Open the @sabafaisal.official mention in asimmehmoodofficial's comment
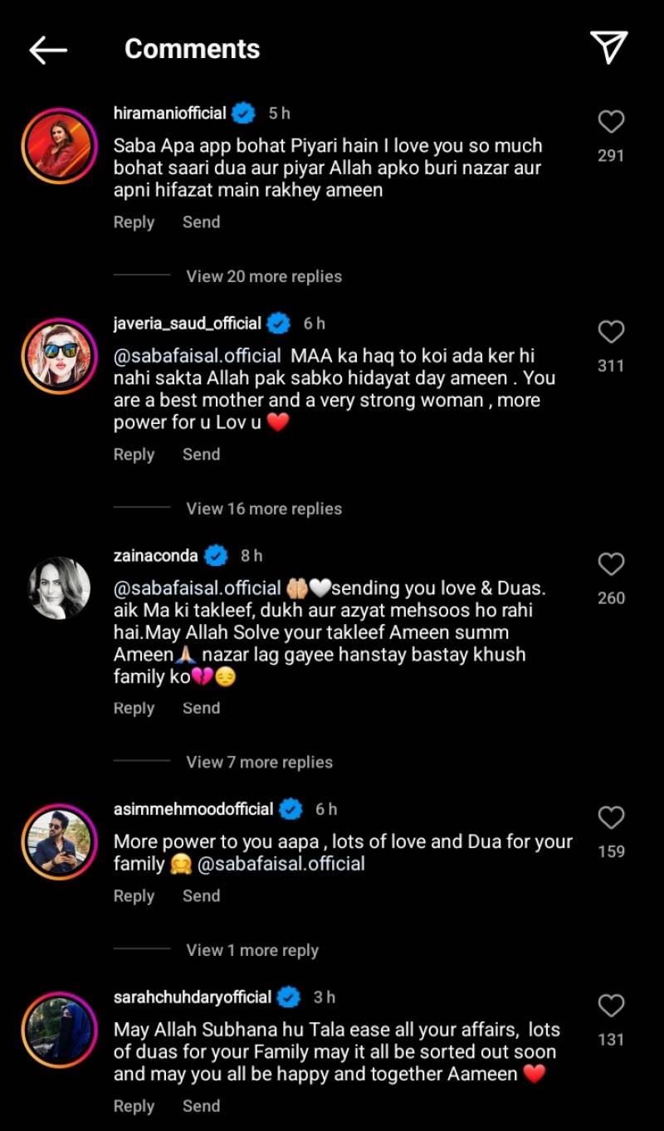 click(x=281, y=864)
